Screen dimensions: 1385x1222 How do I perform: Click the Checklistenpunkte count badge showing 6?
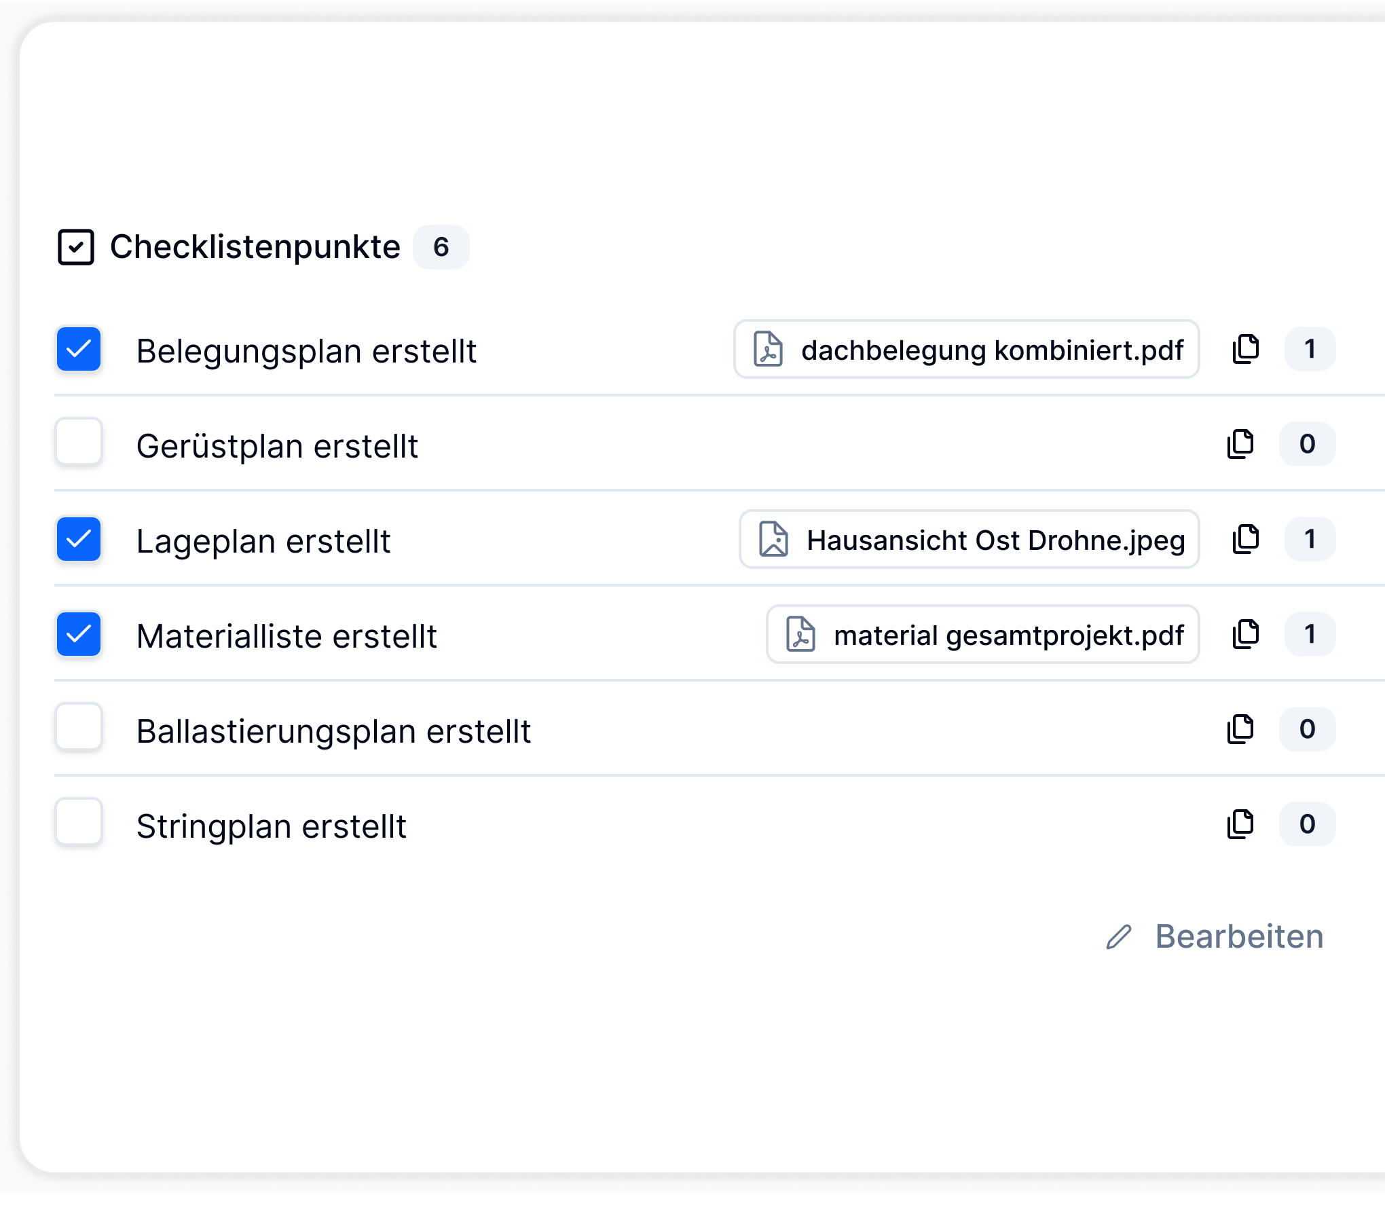[441, 247]
